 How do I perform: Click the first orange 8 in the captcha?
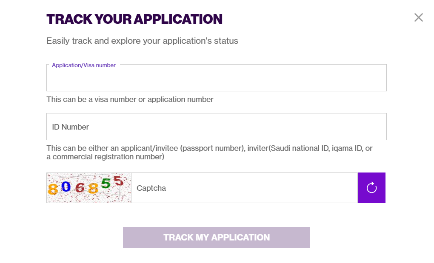pyautogui.click(x=53, y=189)
